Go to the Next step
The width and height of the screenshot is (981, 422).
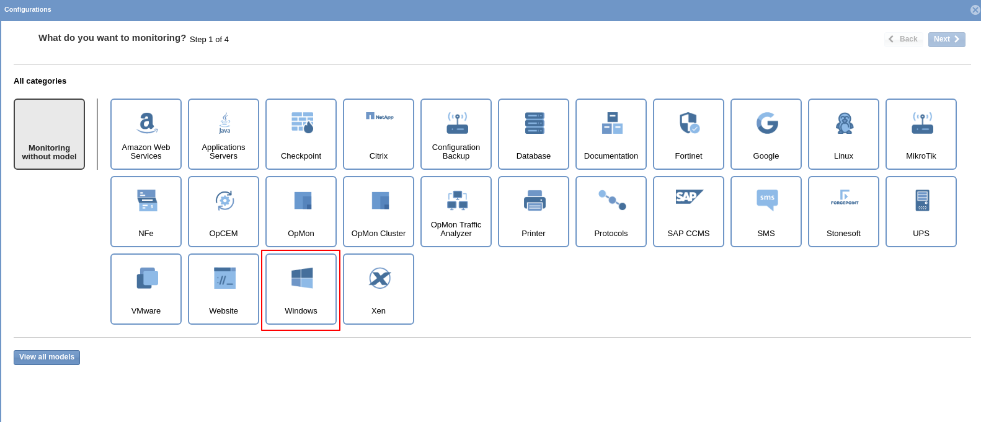946,40
